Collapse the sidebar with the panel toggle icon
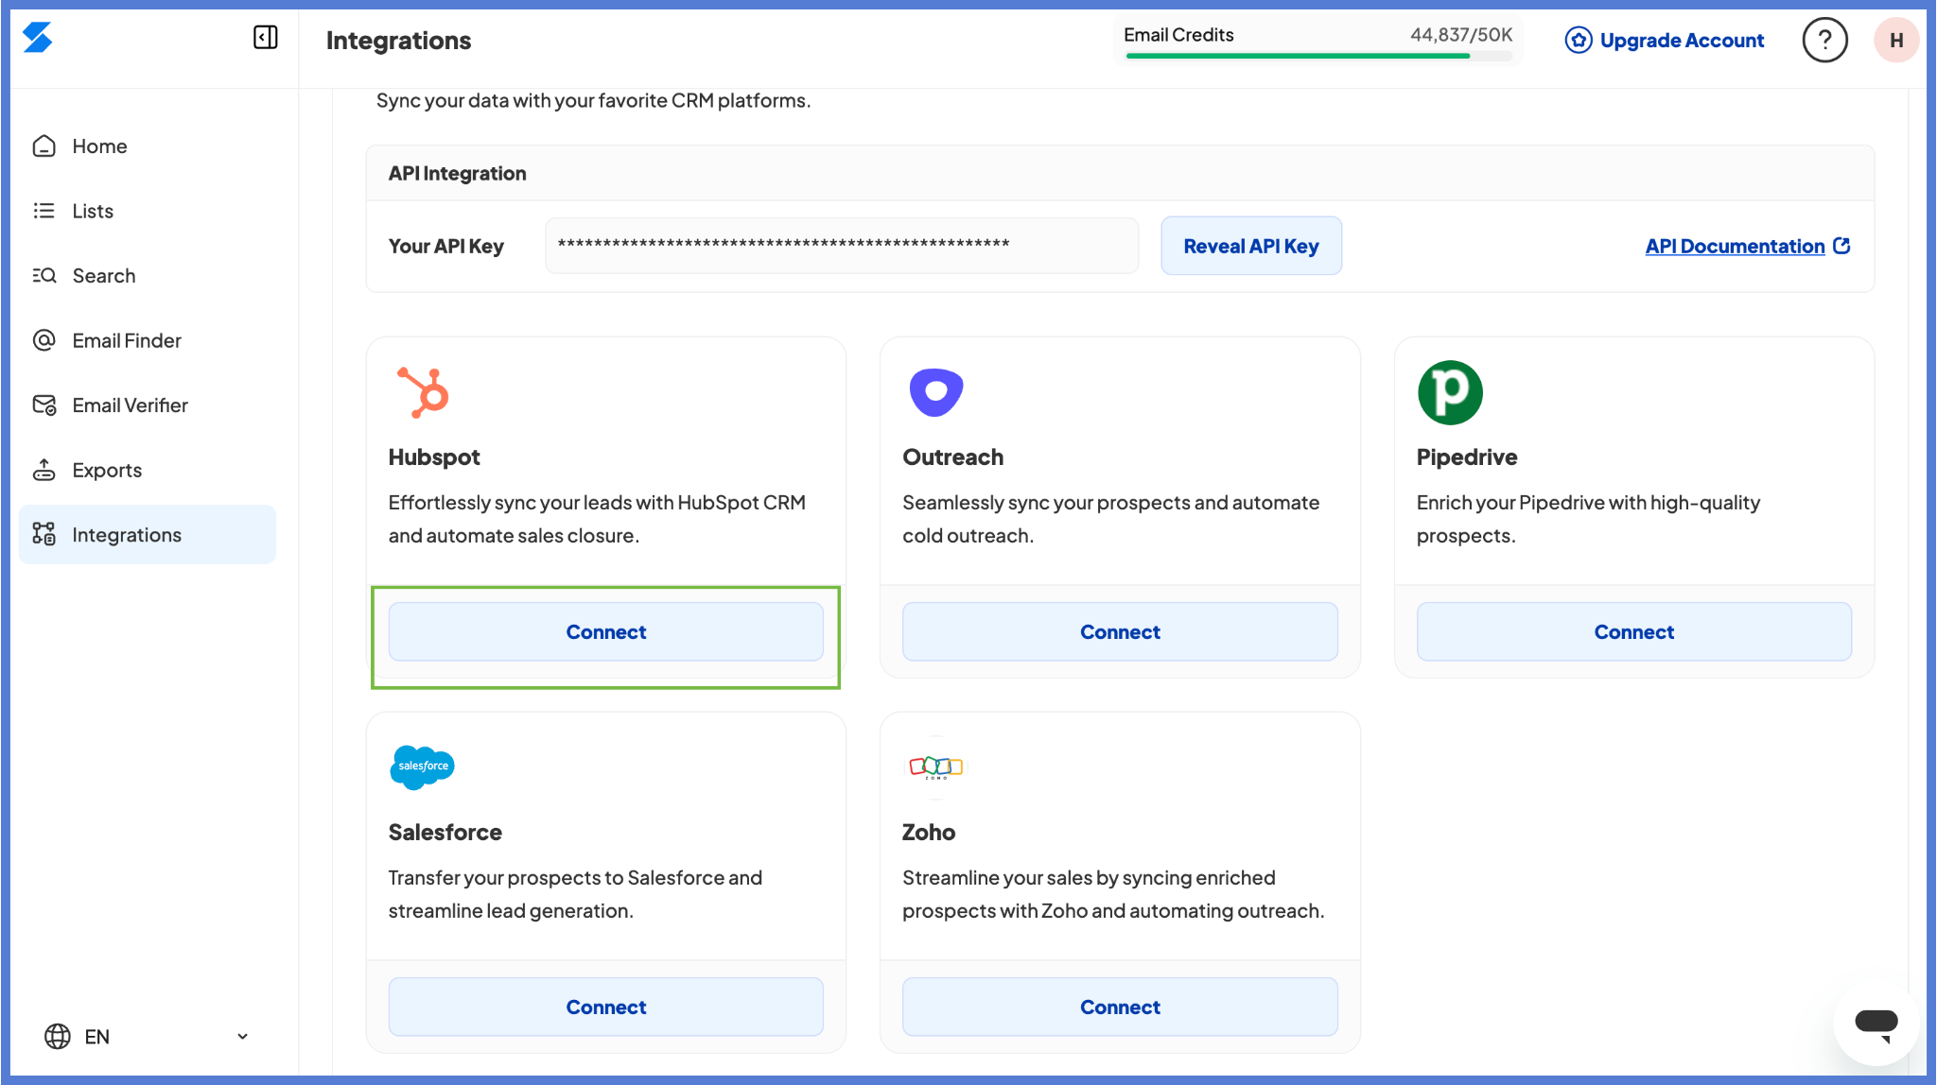Image resolution: width=1937 pixels, height=1085 pixels. 265,37
